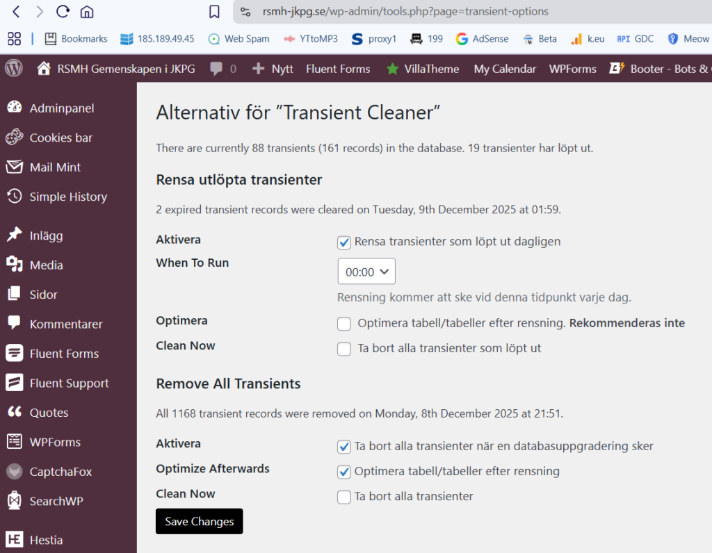Check 'Ta bort alla transienter' checkbox

click(343, 496)
